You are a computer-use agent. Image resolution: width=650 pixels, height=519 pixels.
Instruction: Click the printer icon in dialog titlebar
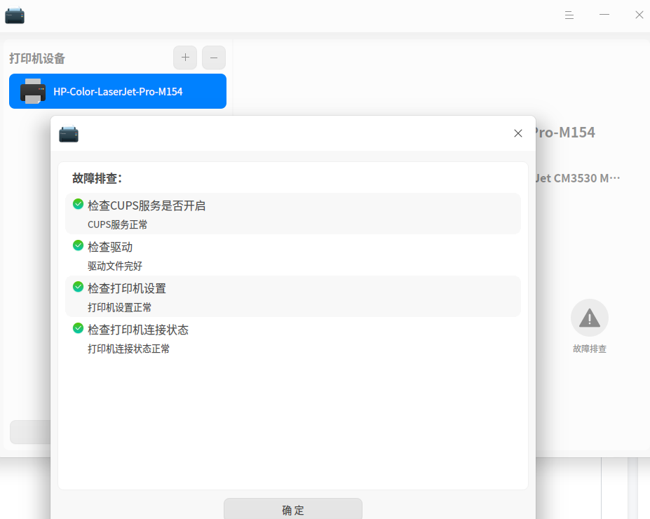click(x=69, y=133)
